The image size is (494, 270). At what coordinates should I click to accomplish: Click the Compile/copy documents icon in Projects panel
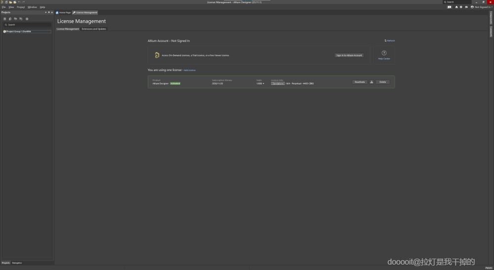(10, 19)
